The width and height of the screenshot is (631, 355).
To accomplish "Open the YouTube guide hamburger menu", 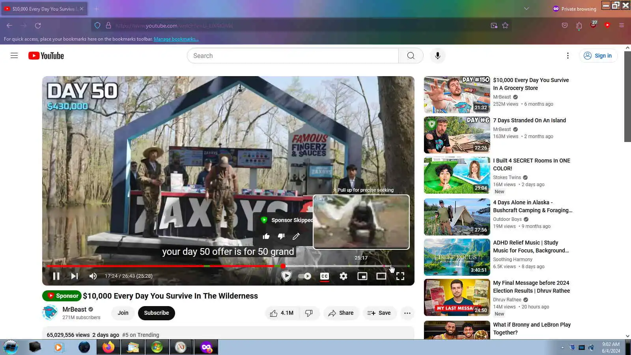I will pos(14,56).
